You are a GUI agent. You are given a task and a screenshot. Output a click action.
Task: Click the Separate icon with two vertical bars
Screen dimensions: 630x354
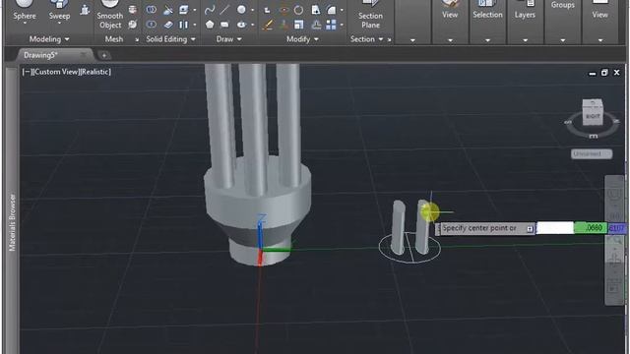(184, 25)
